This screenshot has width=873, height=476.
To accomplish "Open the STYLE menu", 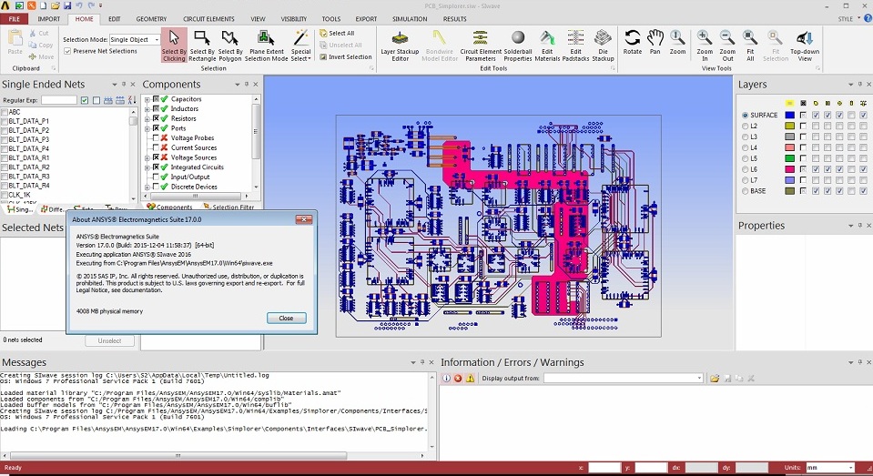I will (x=848, y=19).
